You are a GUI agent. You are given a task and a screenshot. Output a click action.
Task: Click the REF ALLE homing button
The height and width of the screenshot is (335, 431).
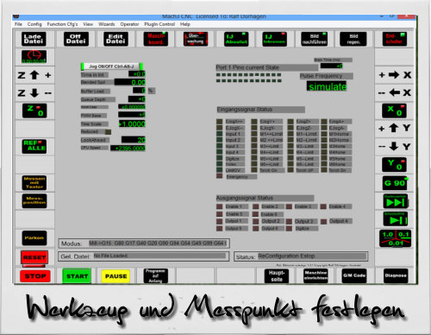(x=34, y=146)
